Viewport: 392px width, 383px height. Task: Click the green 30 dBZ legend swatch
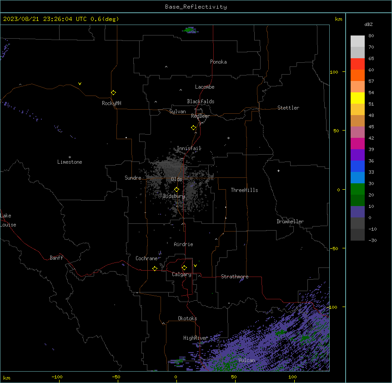click(357, 189)
